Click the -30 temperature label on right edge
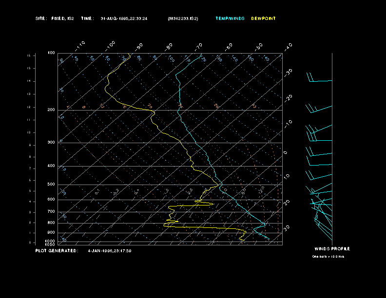Image resolution: width=386 pixels, height=298 pixels. pyautogui.click(x=289, y=73)
